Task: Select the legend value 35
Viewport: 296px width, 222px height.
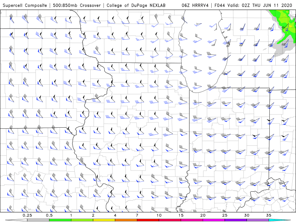Action: 269,215
